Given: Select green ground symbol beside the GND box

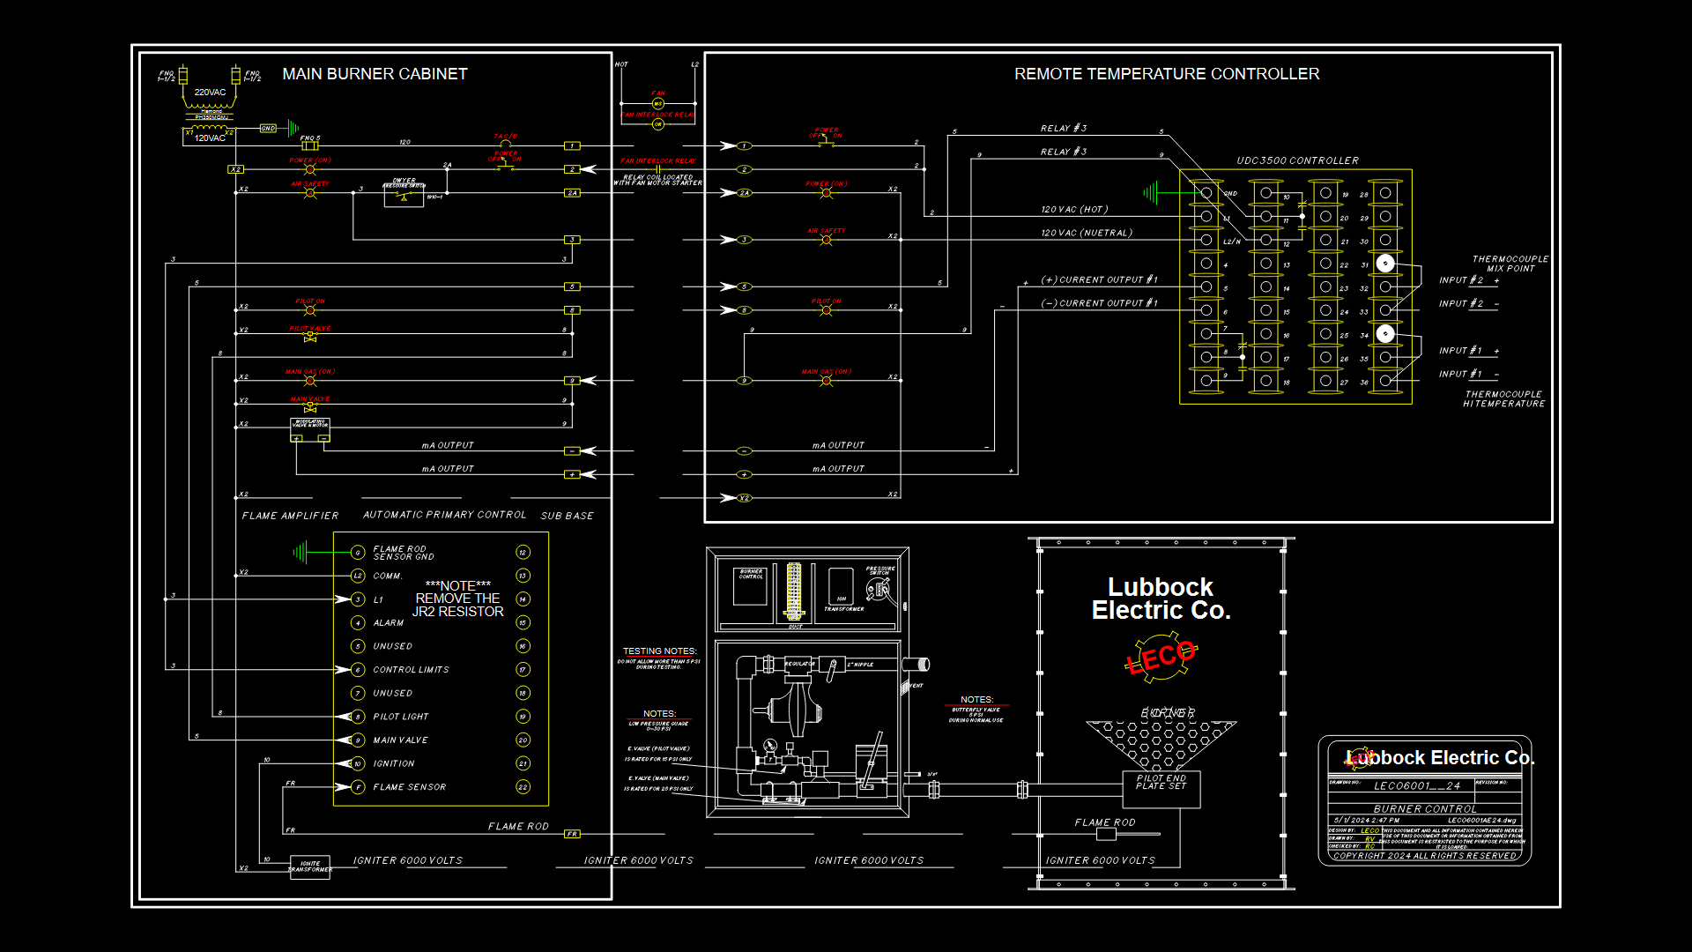Looking at the screenshot, I should pyautogui.click(x=293, y=128).
